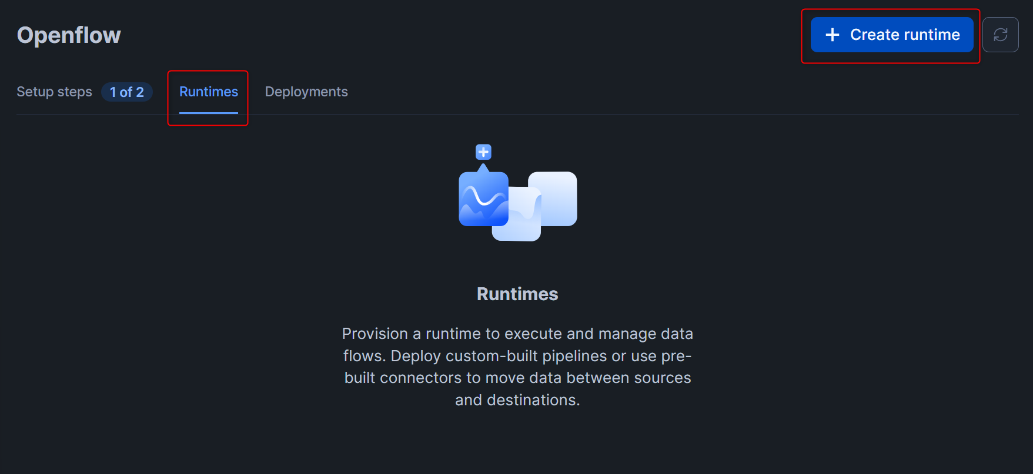Click the line starting "Provision a runtime"

pos(517,334)
